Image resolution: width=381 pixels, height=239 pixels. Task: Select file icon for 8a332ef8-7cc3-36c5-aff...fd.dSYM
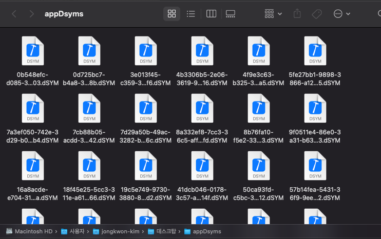point(202,108)
